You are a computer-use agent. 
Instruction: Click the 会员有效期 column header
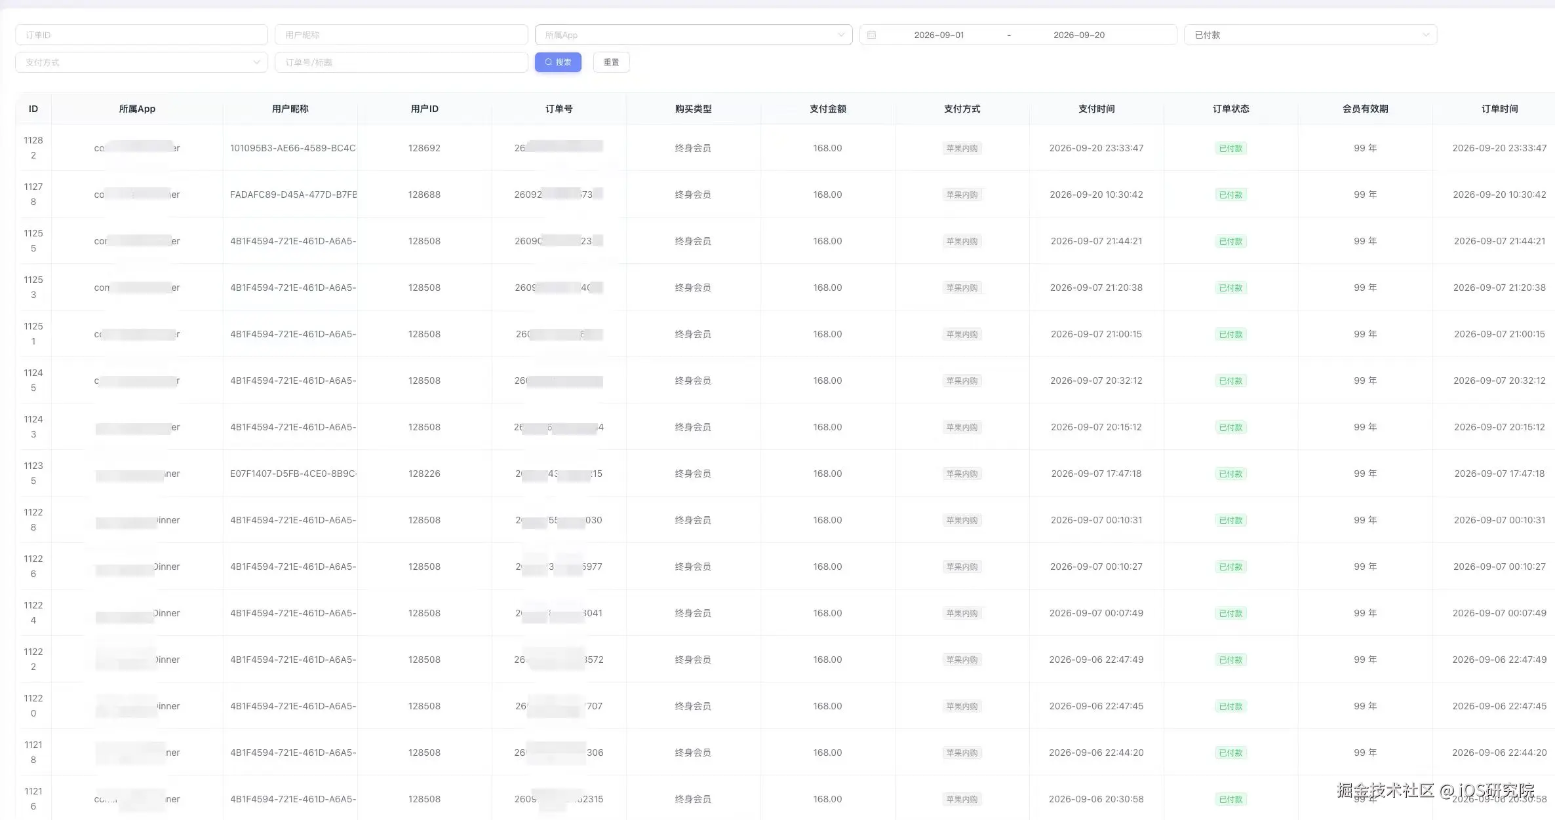tap(1365, 109)
